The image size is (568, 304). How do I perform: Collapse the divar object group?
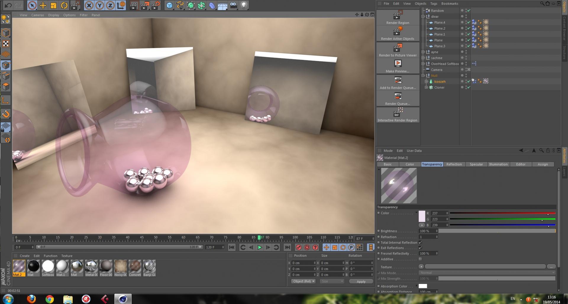coord(423,16)
